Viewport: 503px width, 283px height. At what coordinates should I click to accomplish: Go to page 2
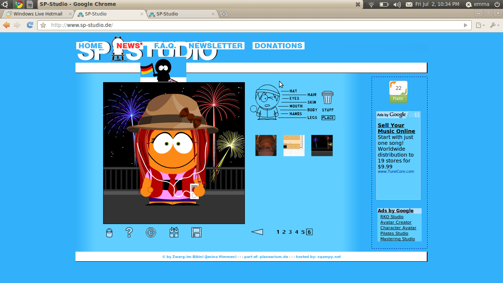tap(284, 232)
